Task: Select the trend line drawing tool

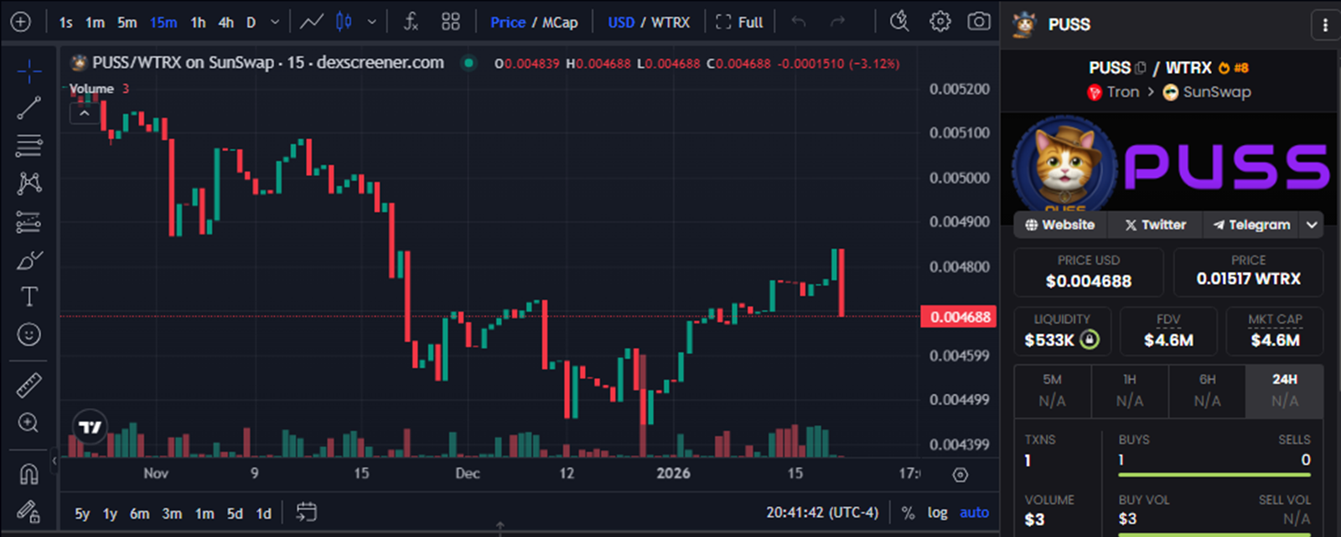Action: click(x=28, y=108)
